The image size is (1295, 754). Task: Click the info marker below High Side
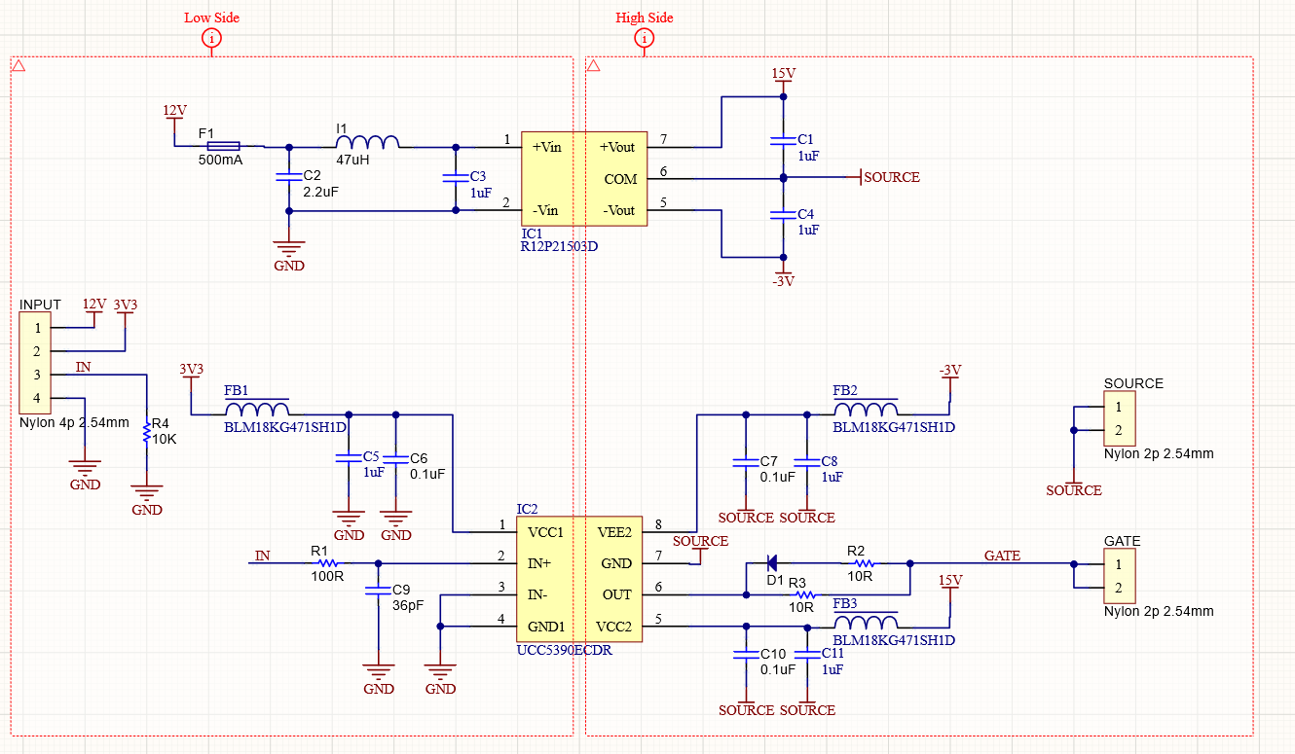point(645,38)
